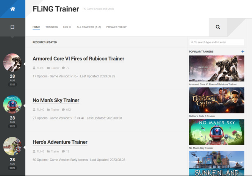Screen dimensions: 252x176
Task: Click the 12 comments count link
Action: (x=68, y=151)
